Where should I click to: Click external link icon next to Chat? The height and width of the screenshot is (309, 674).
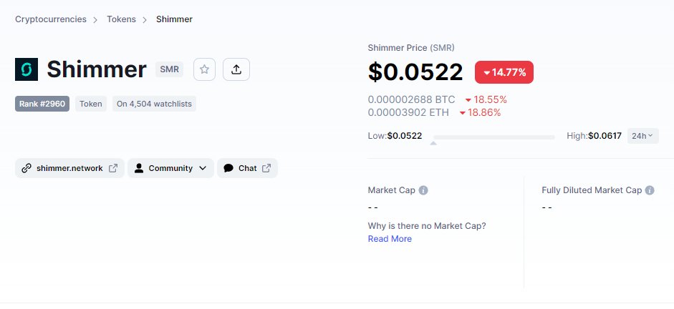(266, 168)
